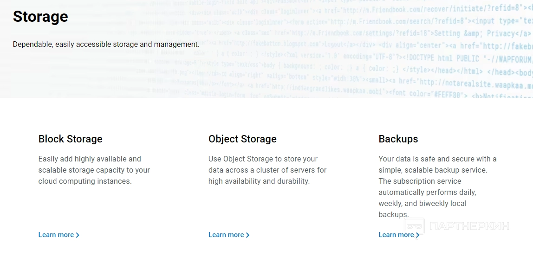The image size is (533, 264).
Task: Click the Block Storage description paragraph
Action: 94,170
